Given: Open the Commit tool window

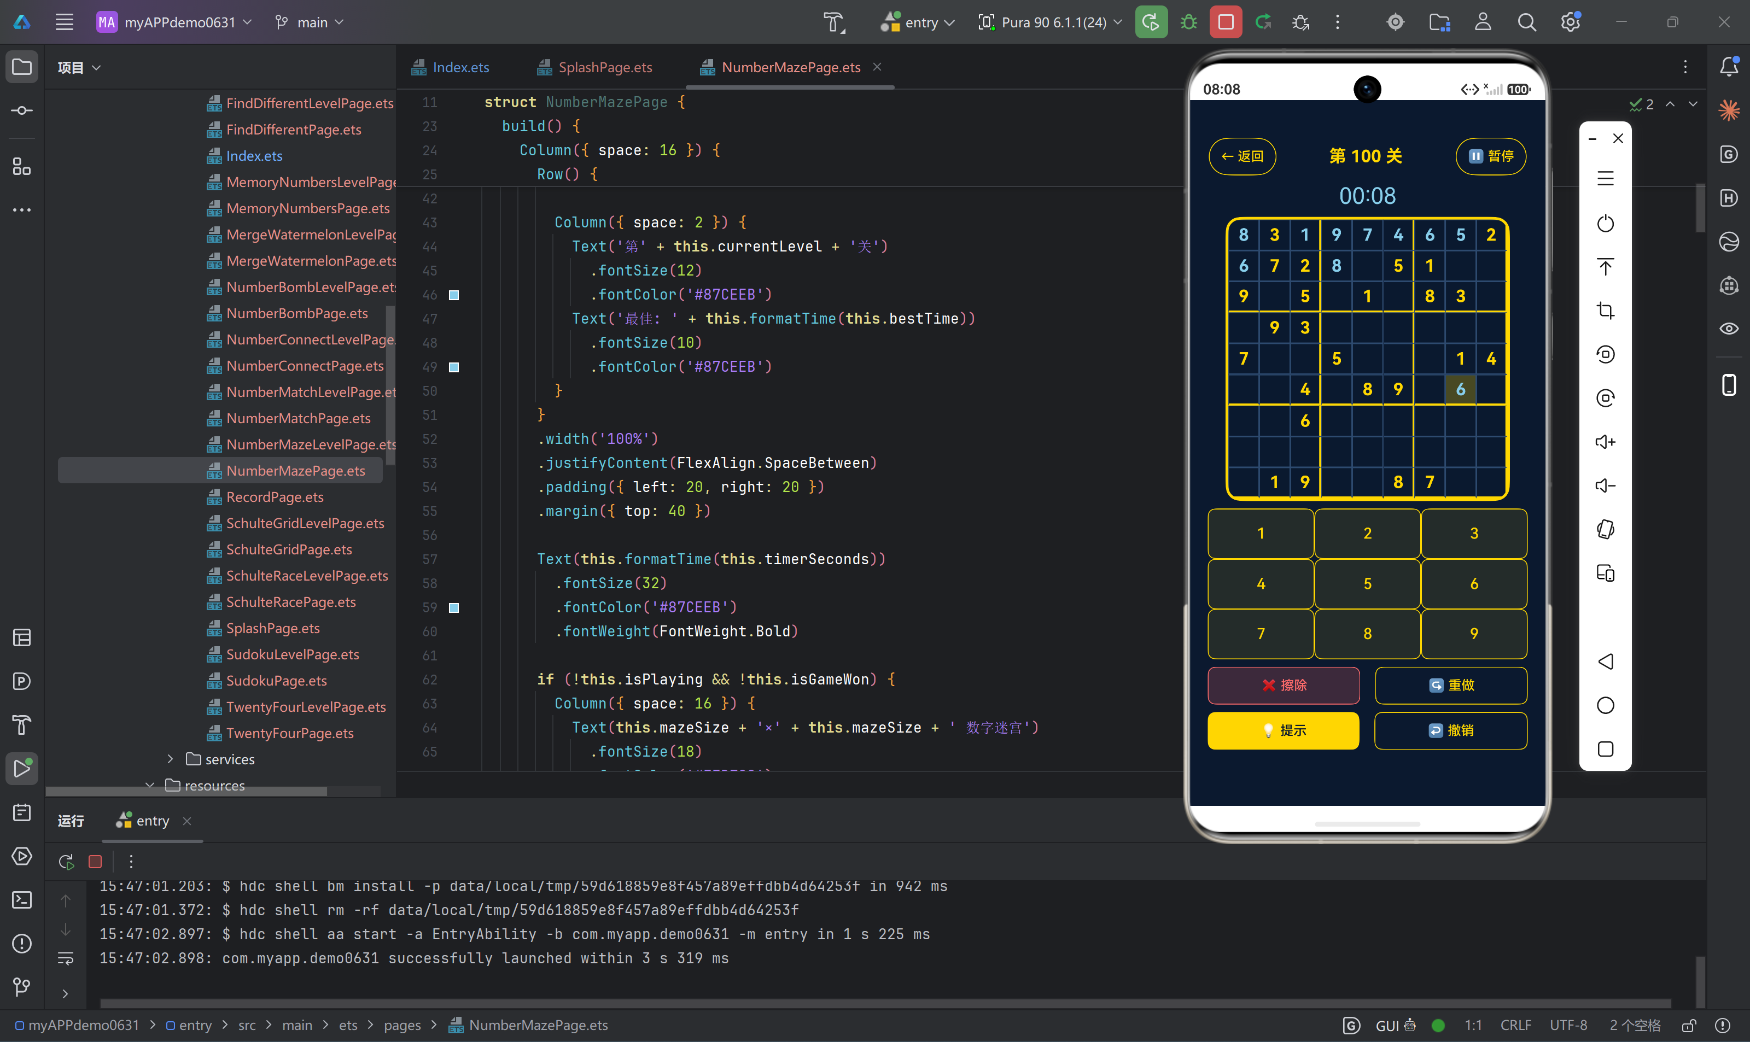Looking at the screenshot, I should (22, 111).
